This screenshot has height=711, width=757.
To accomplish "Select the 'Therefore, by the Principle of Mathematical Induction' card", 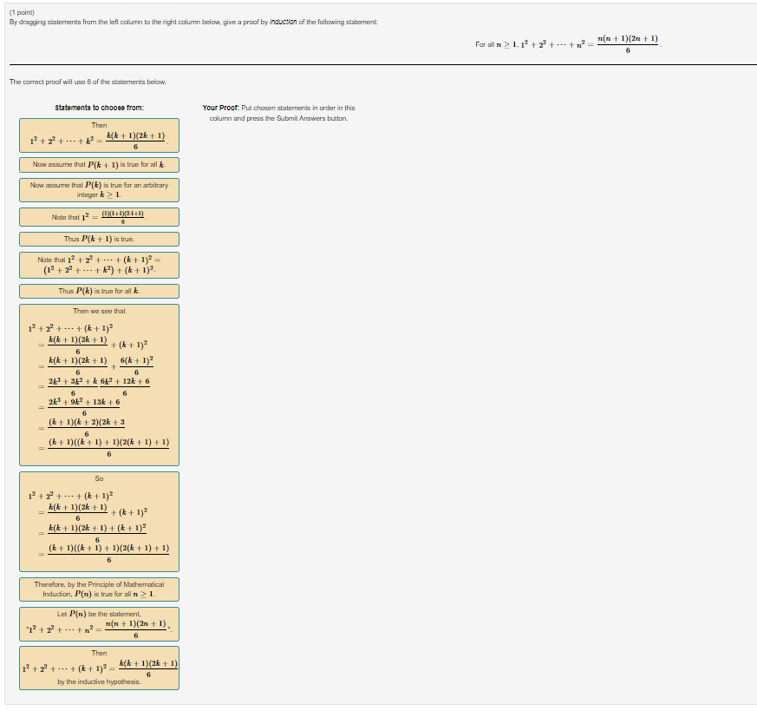I will (98, 589).
